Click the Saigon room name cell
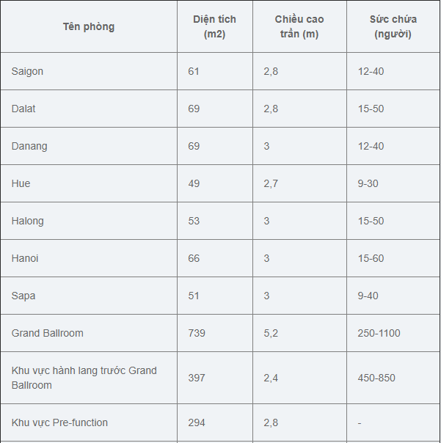The image size is (441, 443). point(28,71)
